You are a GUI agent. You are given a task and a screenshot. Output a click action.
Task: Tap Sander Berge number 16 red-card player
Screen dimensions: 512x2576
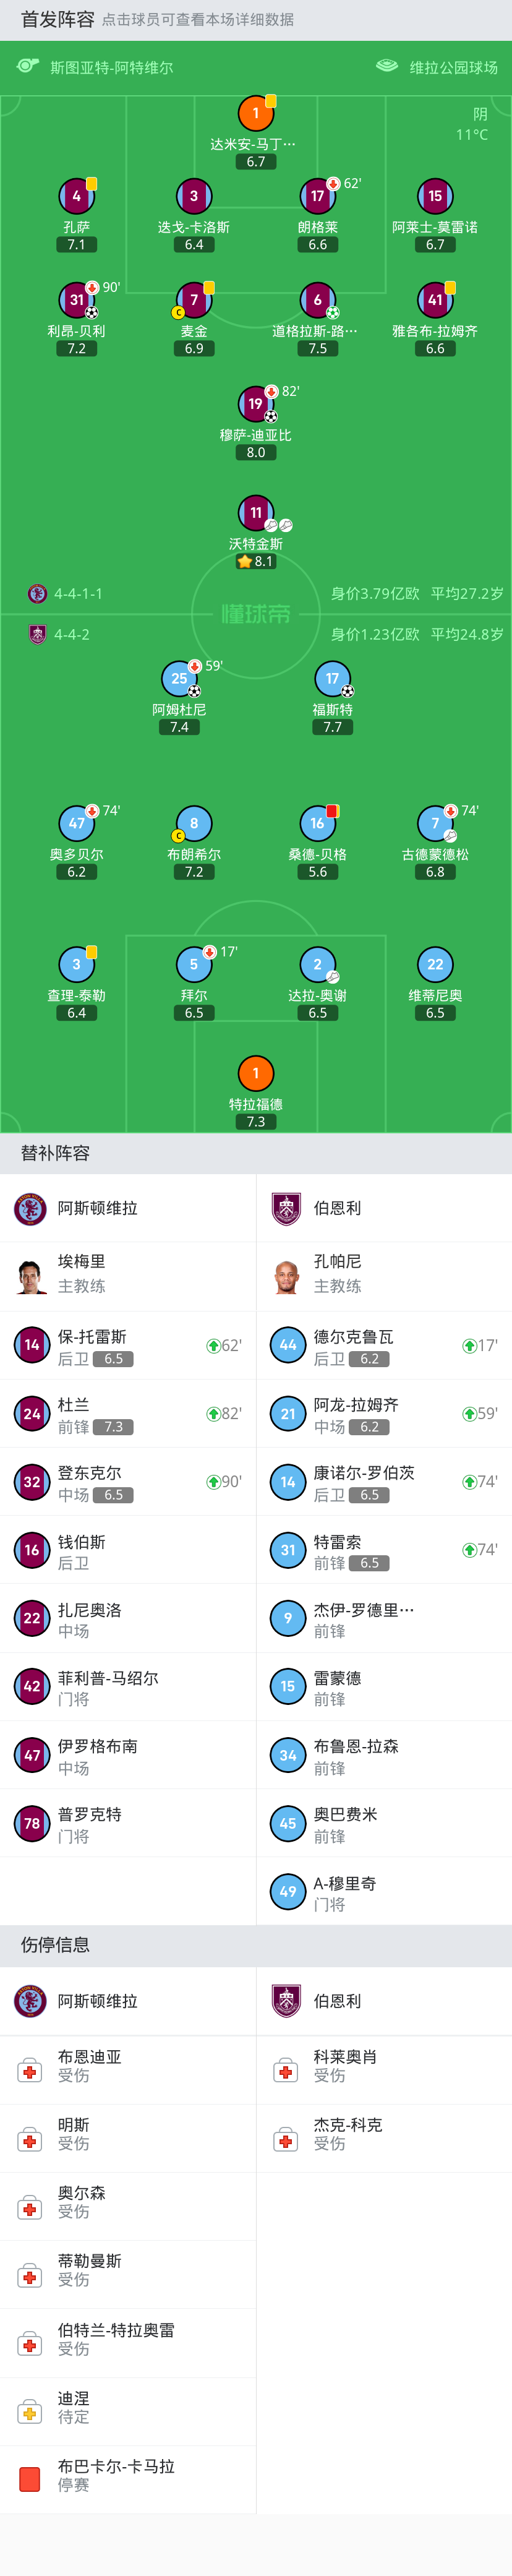coord(317,823)
